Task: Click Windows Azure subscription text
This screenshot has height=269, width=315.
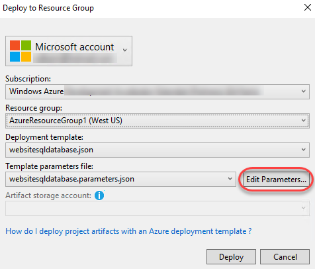Action: tap(36, 91)
